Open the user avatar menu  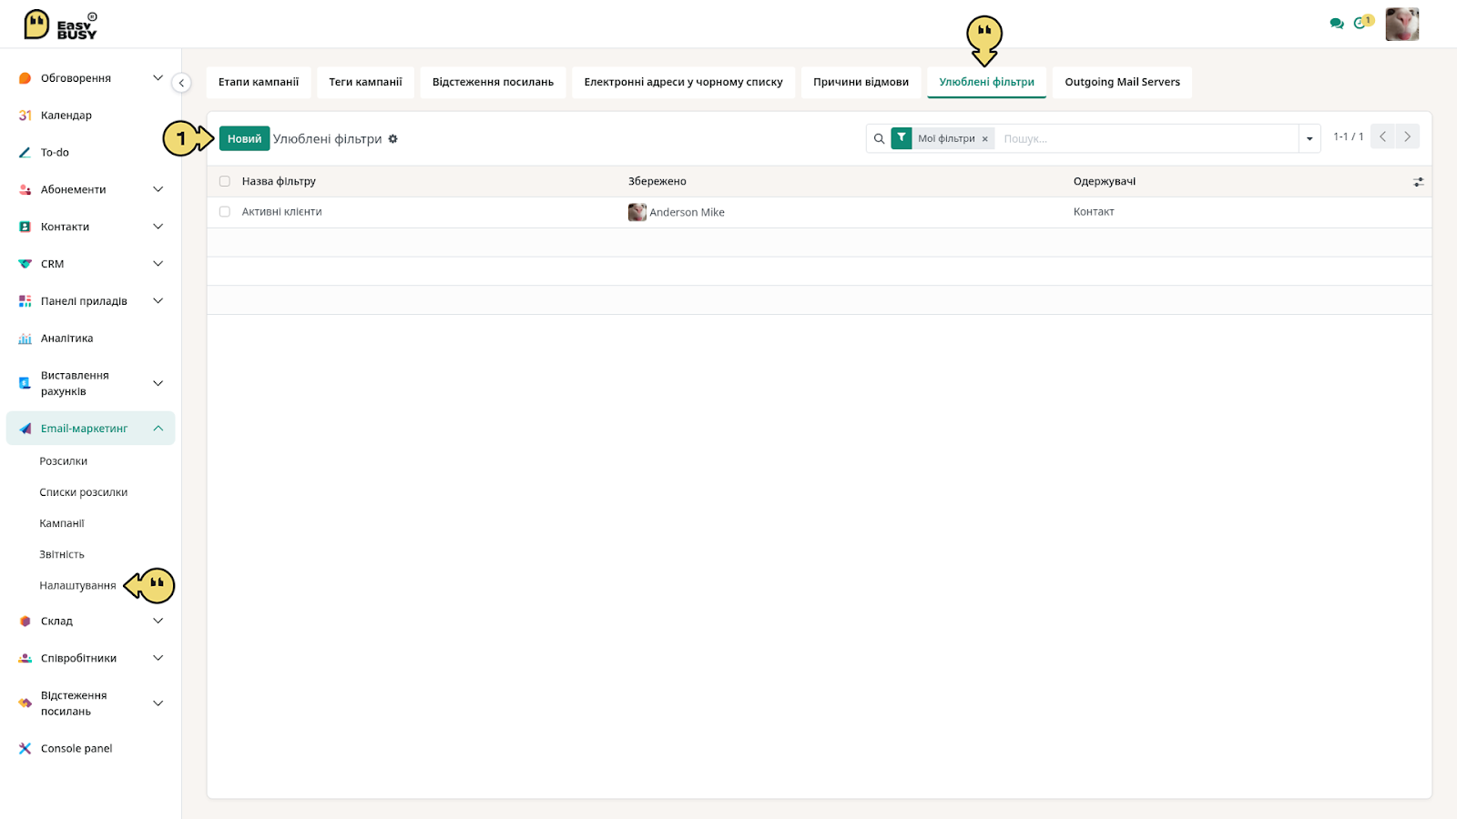1401,25
